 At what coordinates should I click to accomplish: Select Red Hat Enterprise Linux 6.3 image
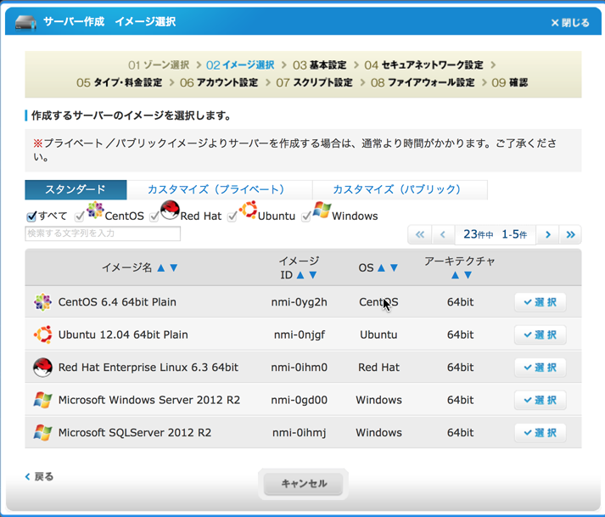pos(541,368)
